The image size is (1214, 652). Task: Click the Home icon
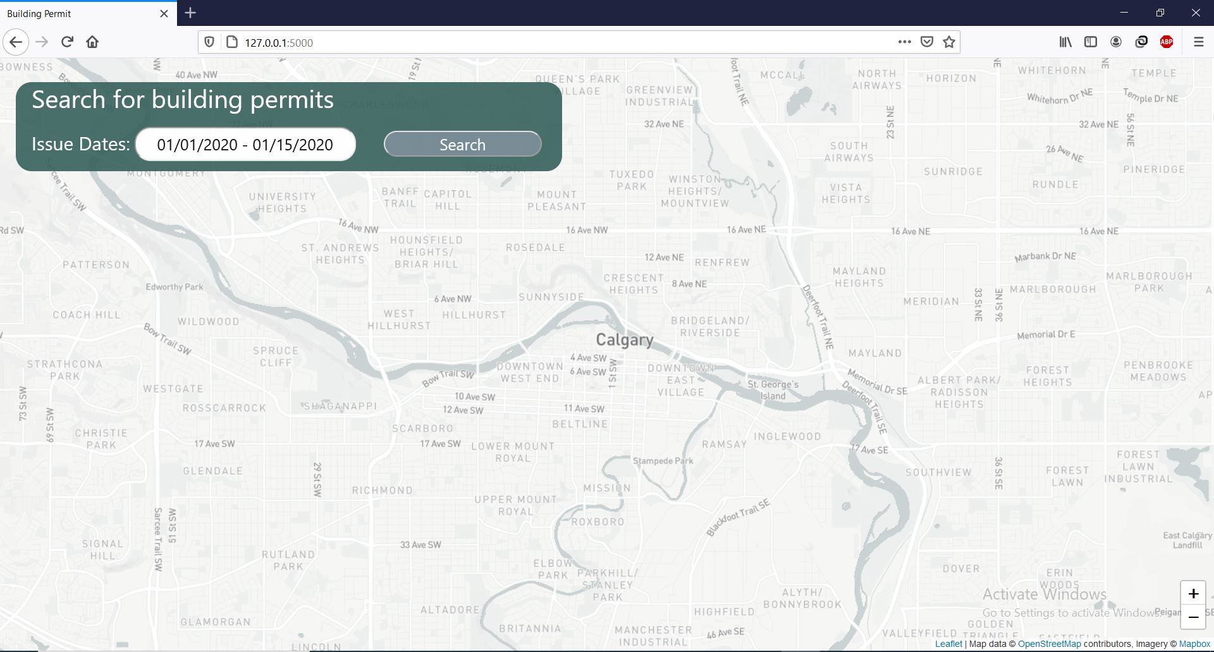(x=92, y=42)
